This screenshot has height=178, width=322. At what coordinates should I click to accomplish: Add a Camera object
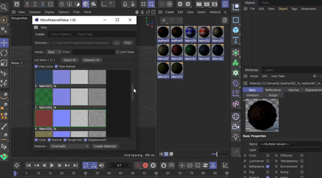[x=236, y=127]
